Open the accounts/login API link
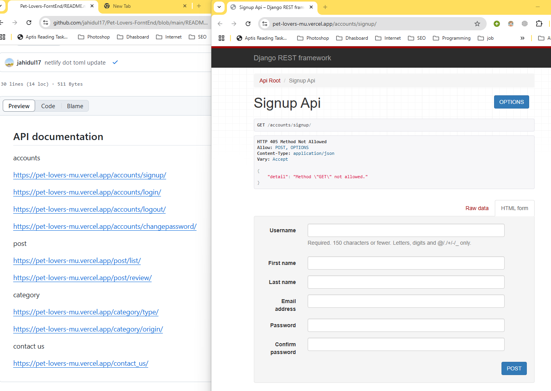The height and width of the screenshot is (391, 551). click(87, 192)
